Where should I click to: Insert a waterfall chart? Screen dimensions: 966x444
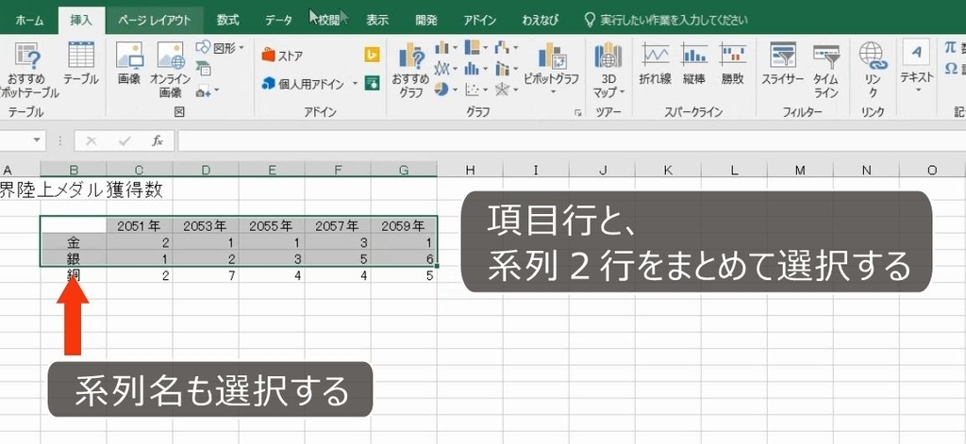(502, 47)
